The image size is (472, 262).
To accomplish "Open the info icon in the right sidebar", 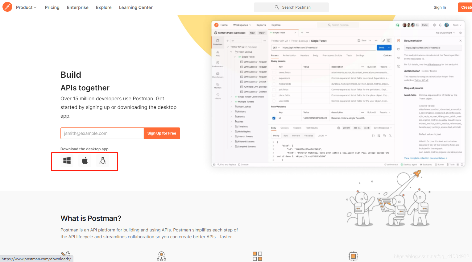I will pos(399,66).
